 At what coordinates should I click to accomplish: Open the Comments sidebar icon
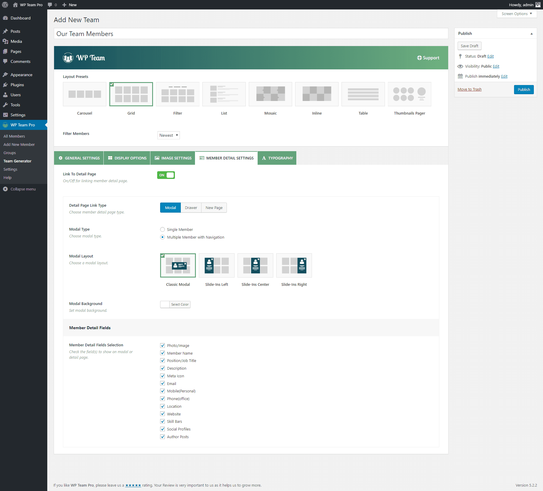(5, 61)
